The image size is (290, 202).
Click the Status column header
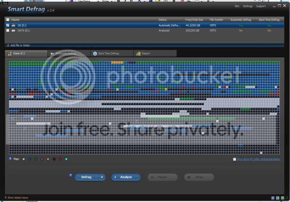point(162,20)
